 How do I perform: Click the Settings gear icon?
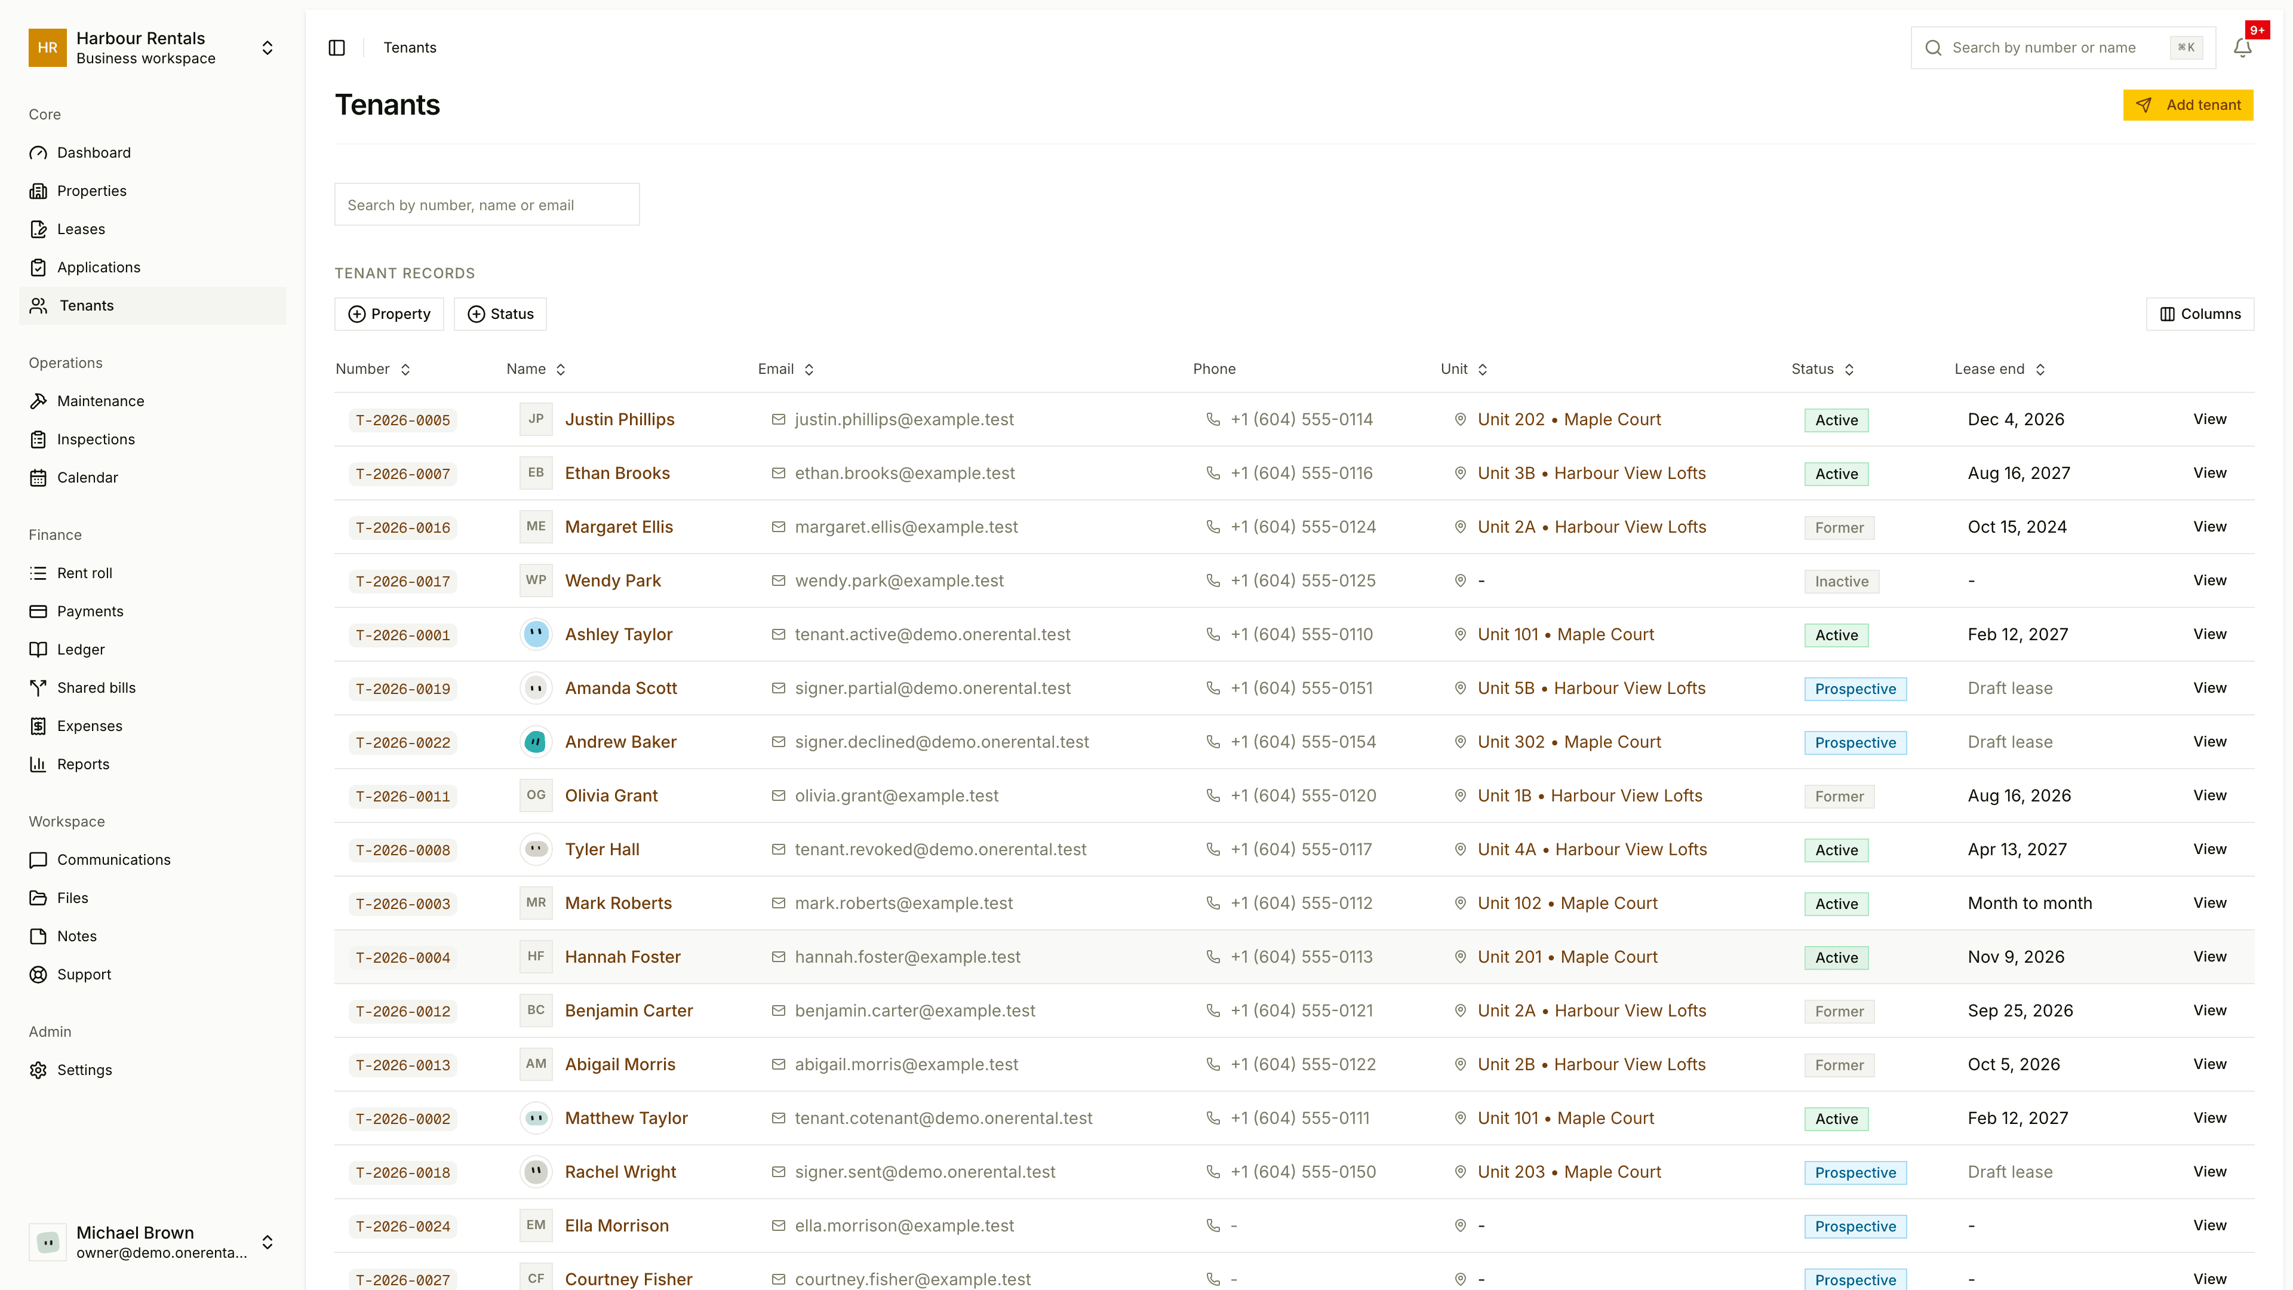[x=38, y=1070]
